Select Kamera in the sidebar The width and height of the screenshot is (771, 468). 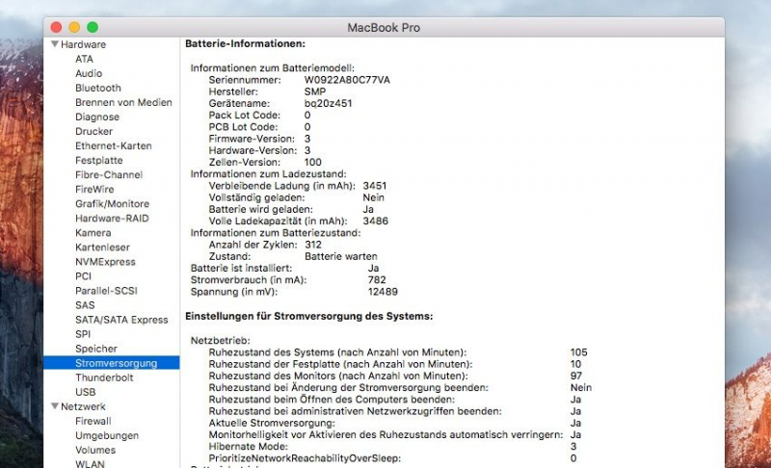tap(93, 233)
